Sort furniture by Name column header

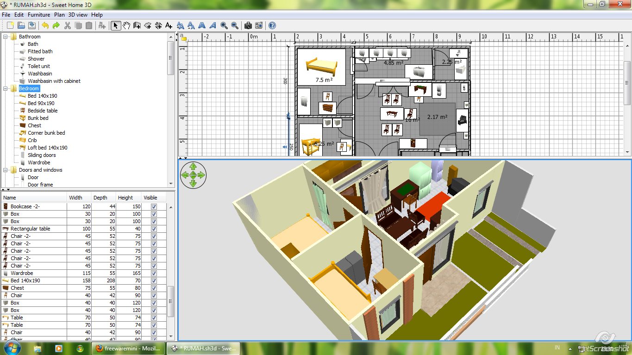click(x=33, y=198)
